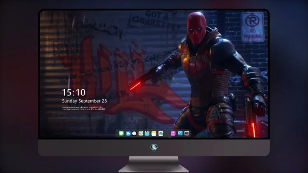This screenshot has height=173, width=308.
Task: Click the Sunday September 28 date text
Action: [85, 101]
